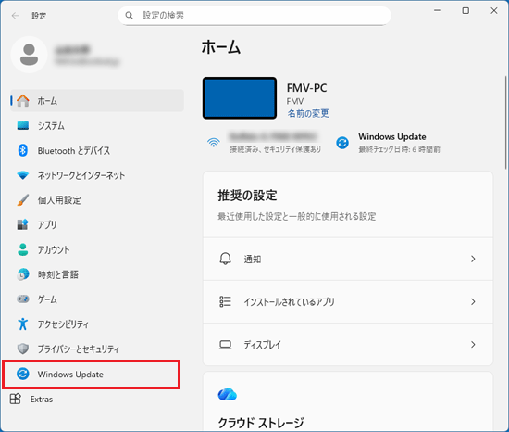Open システム settings icon

click(23, 125)
